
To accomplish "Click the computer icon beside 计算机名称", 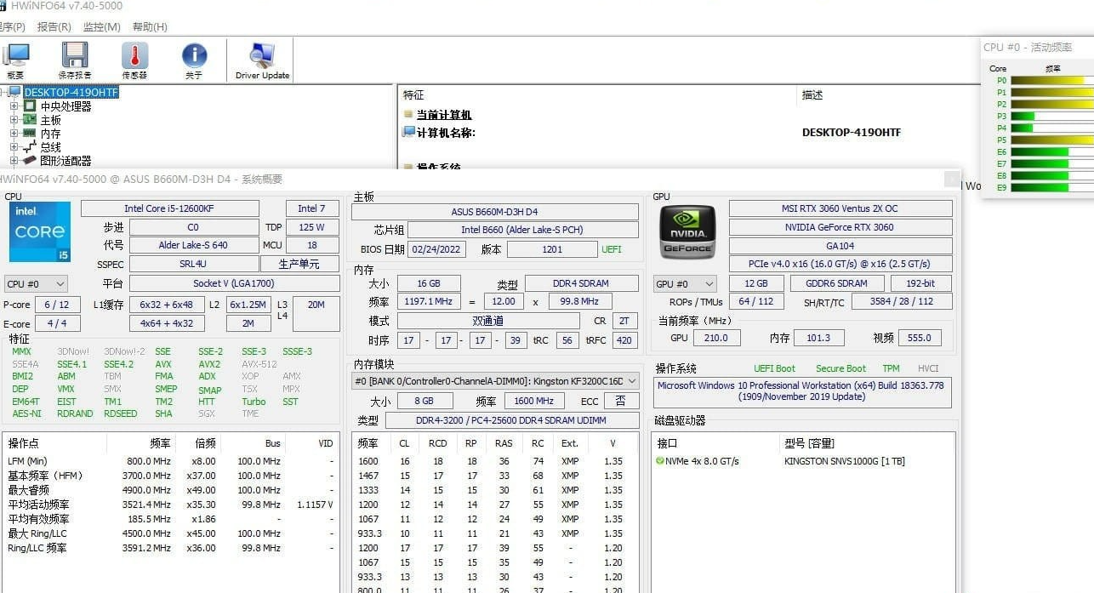I will tap(409, 133).
